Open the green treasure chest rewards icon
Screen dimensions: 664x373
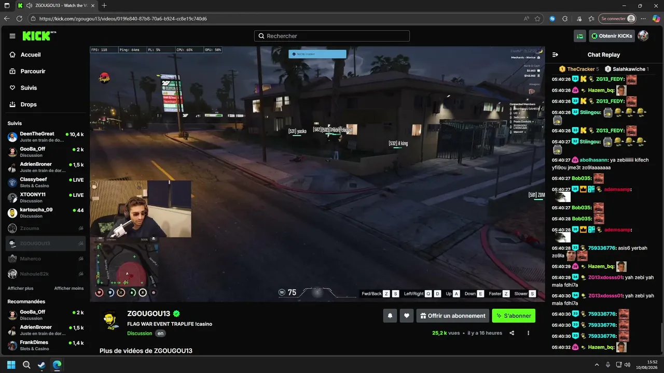[580, 36]
